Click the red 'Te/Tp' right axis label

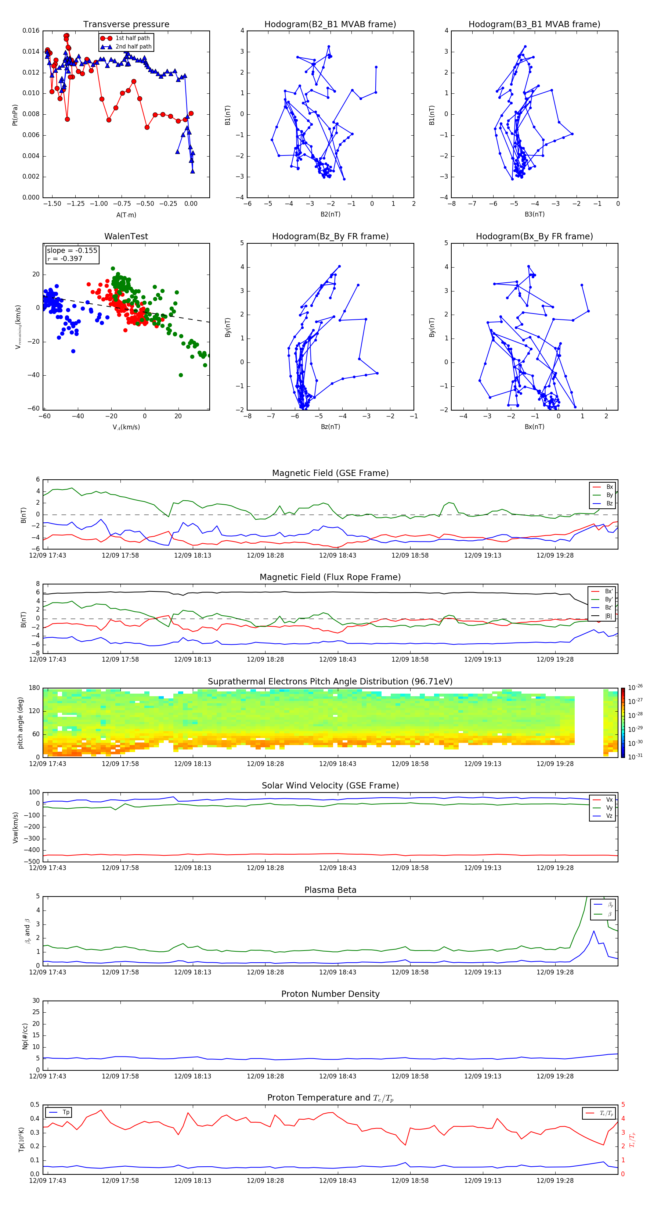[x=632, y=1140]
